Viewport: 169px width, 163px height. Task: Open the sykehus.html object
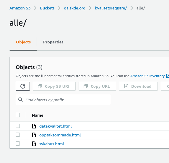51,144
